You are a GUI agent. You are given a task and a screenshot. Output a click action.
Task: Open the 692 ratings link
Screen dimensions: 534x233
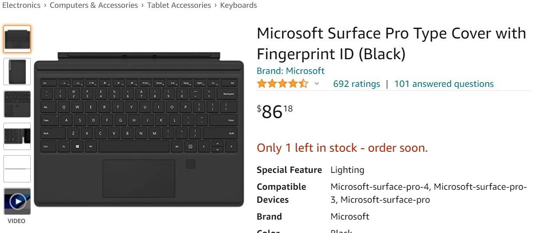(x=356, y=84)
